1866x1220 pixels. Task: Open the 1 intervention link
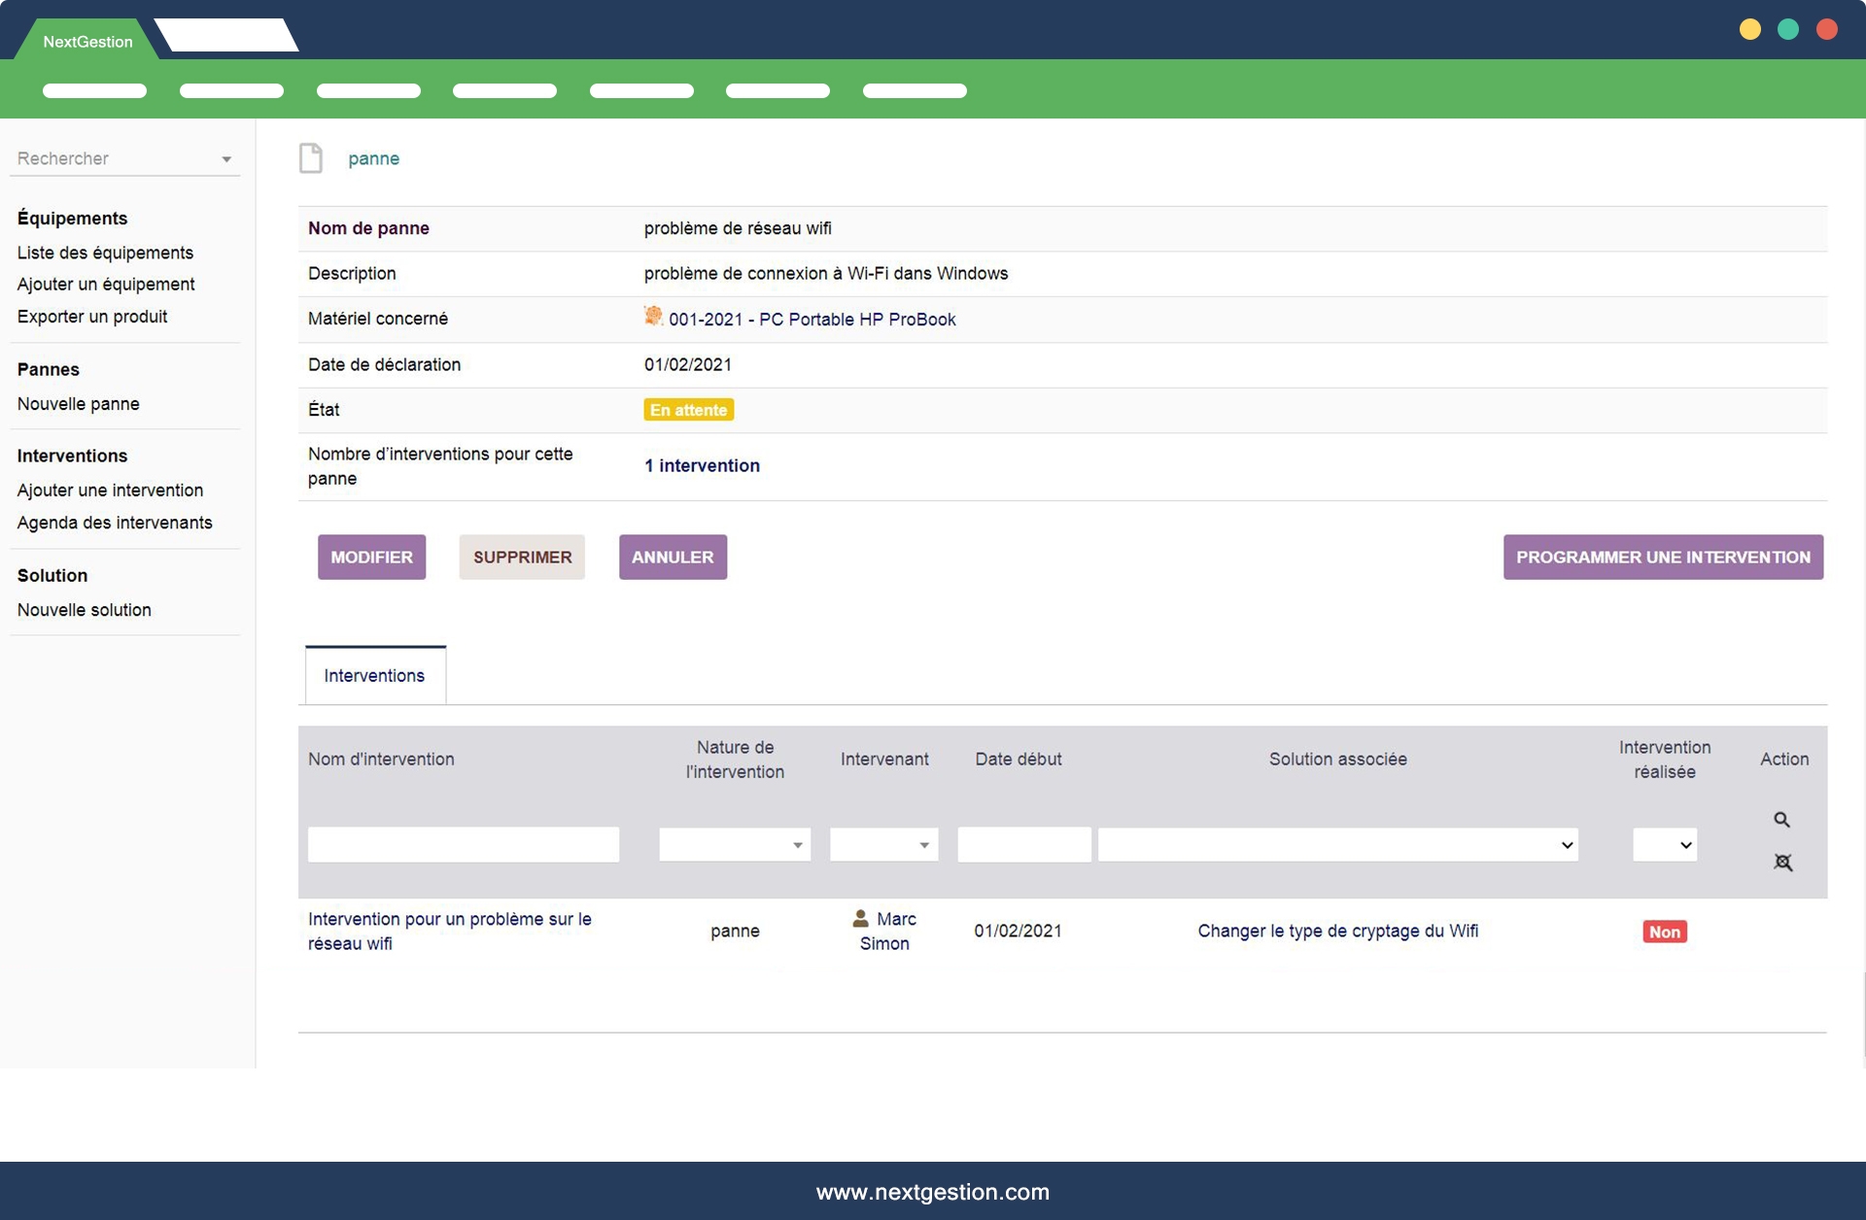click(x=702, y=465)
